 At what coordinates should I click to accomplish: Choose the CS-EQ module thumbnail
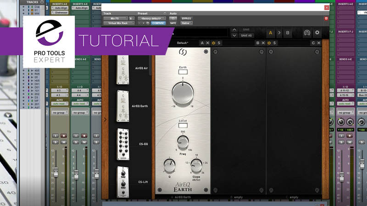(x=123, y=144)
